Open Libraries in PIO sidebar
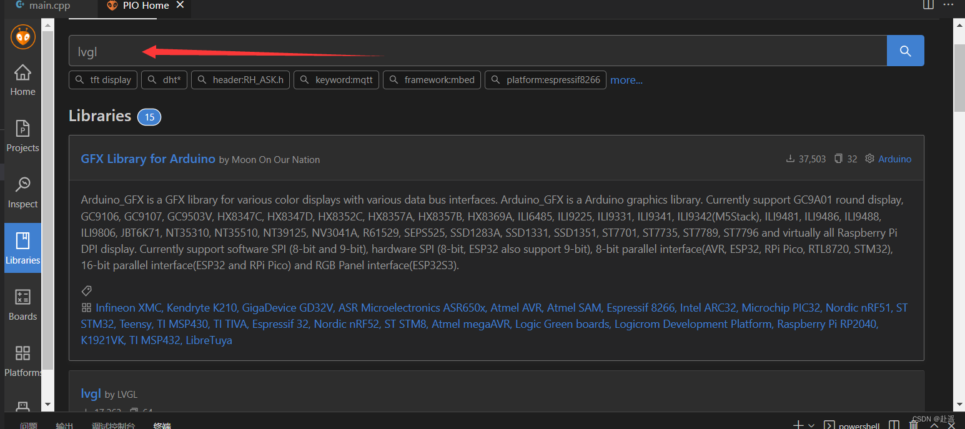 pos(22,249)
